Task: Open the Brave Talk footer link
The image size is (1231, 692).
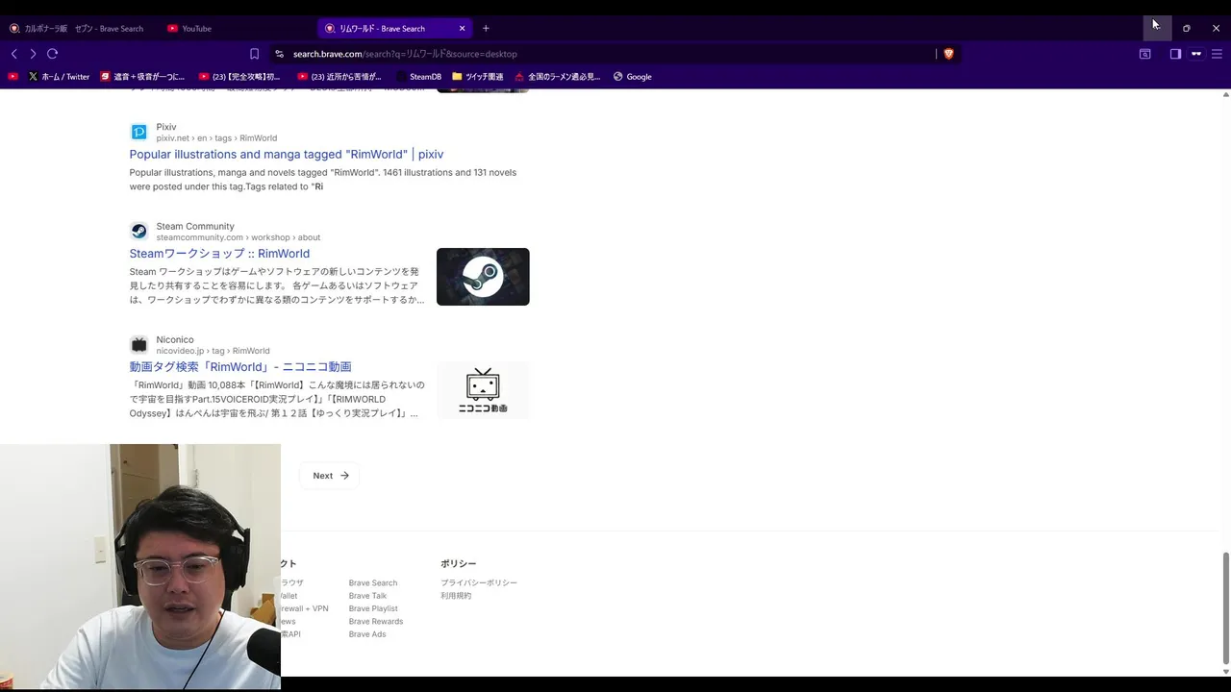Action: coord(367,596)
